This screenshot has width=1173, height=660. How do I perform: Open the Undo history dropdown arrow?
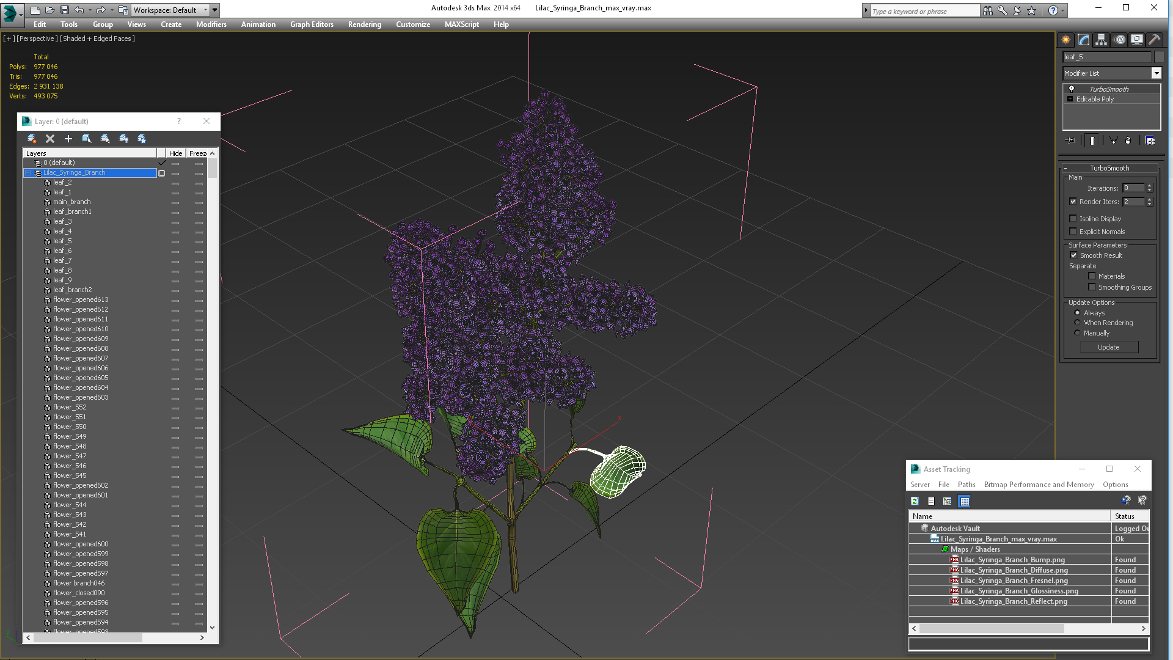pyautogui.click(x=89, y=10)
